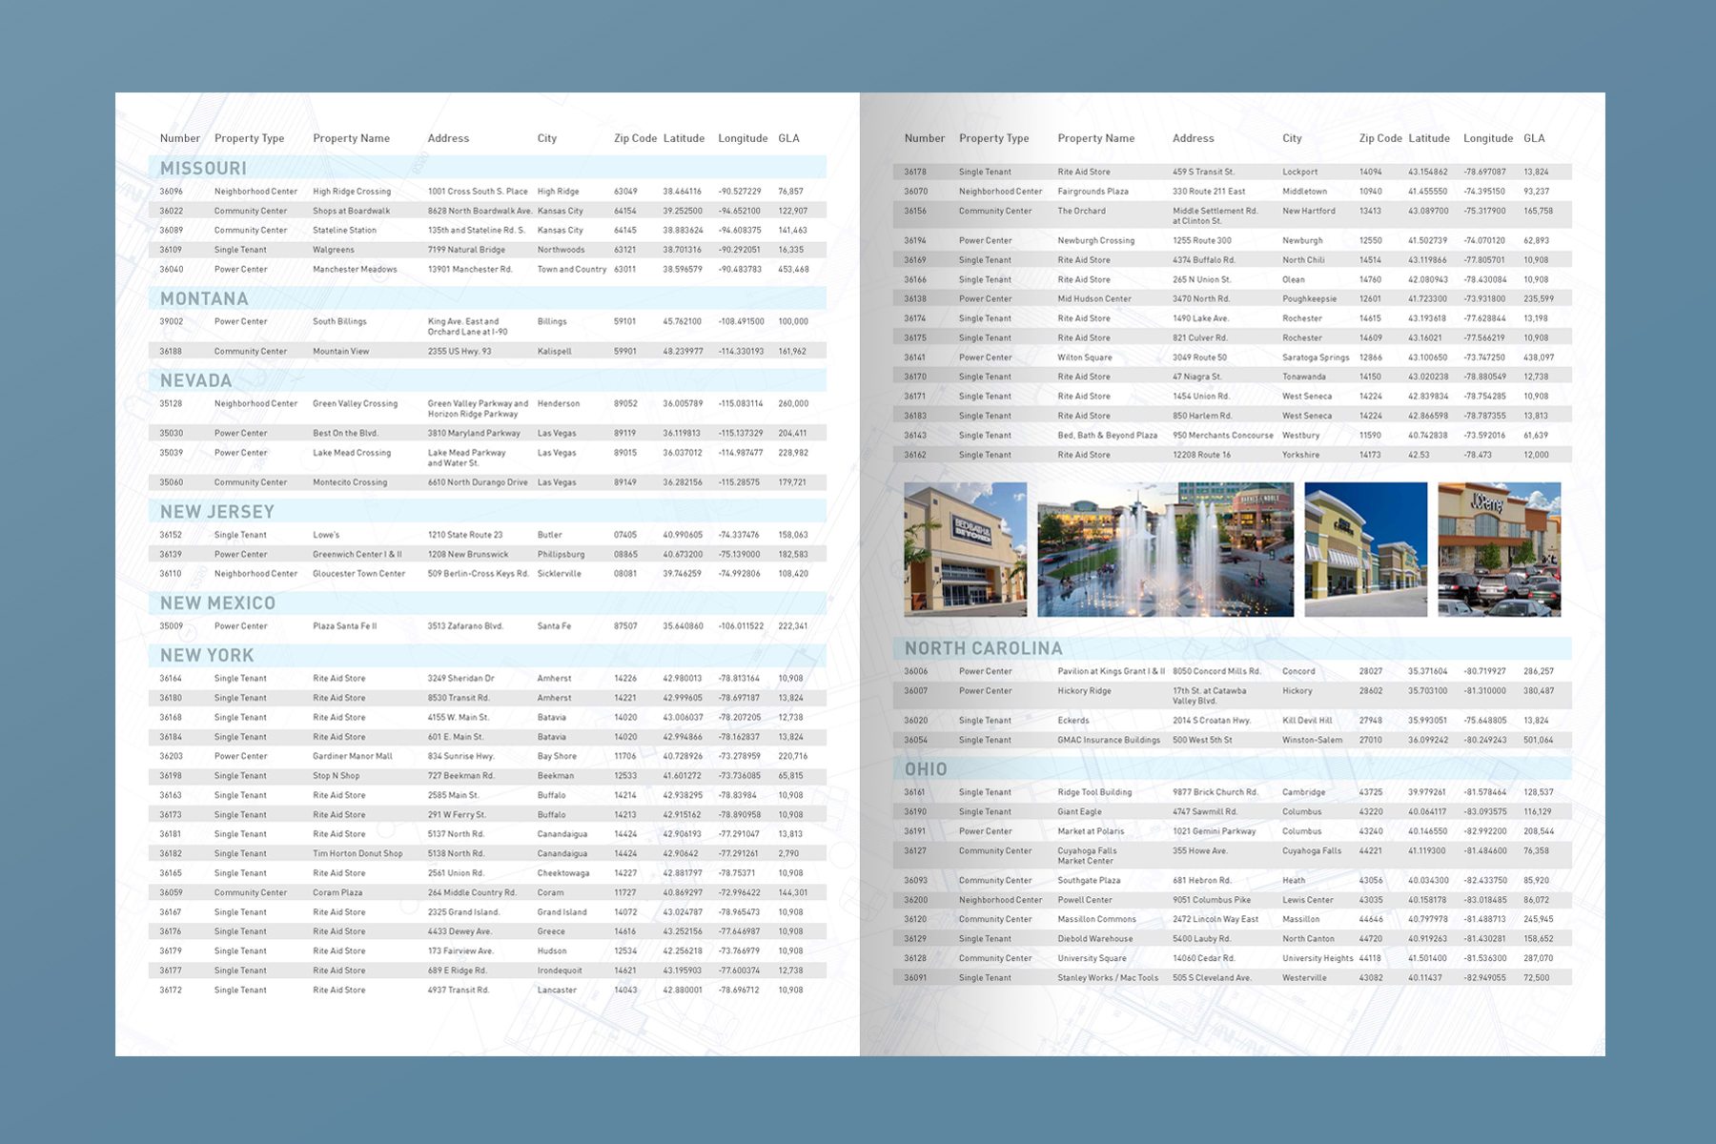
Task: Click 'Stanley Works / Mac Tools' property name
Action: click(1108, 977)
